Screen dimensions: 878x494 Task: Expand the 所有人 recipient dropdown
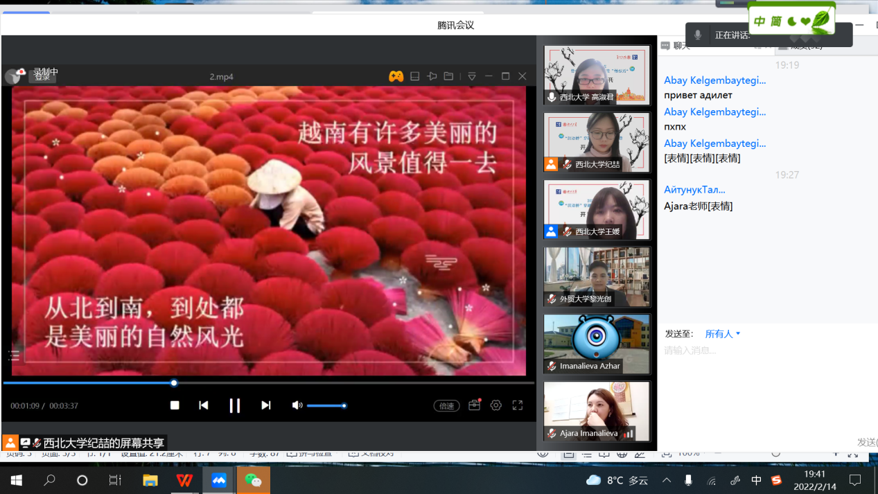723,334
